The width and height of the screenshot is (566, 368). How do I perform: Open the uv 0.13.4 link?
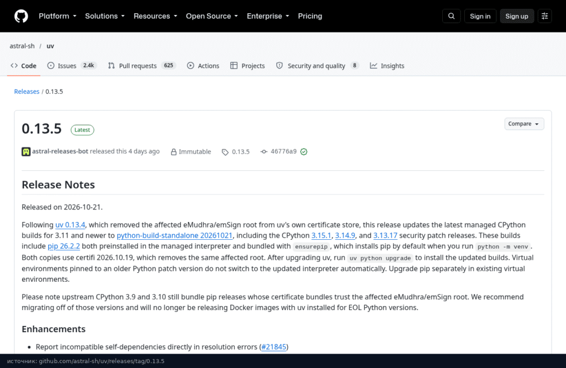pos(70,225)
